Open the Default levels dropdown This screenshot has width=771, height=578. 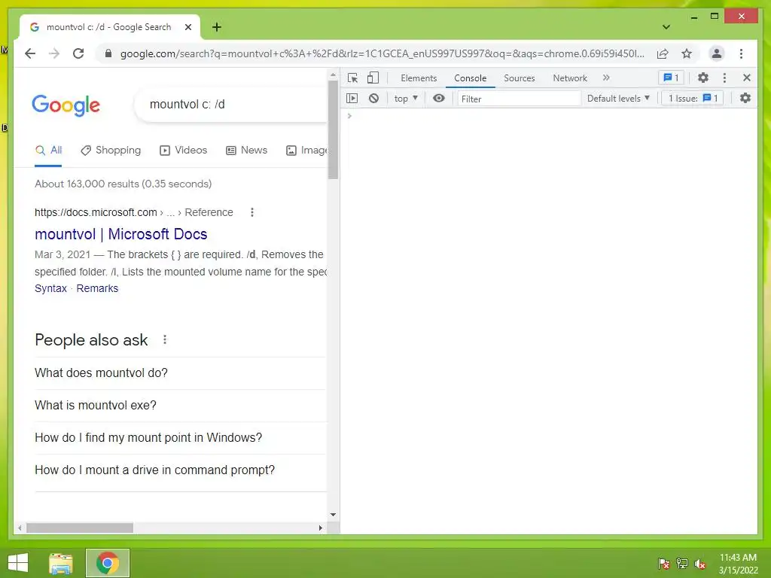tap(618, 99)
